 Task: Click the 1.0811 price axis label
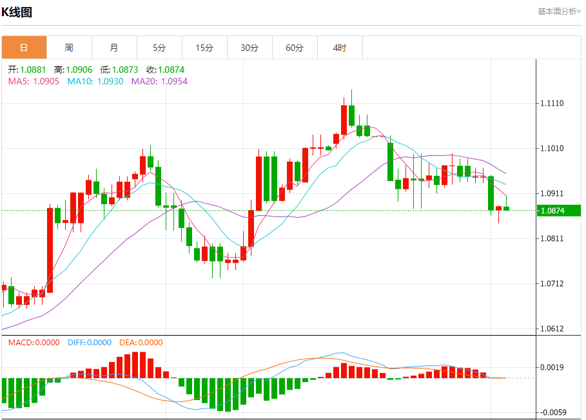coord(552,238)
